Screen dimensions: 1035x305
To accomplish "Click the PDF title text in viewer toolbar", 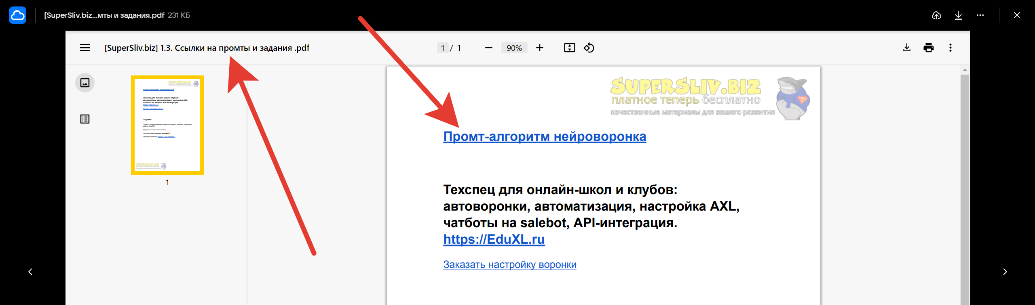I will [x=207, y=48].
